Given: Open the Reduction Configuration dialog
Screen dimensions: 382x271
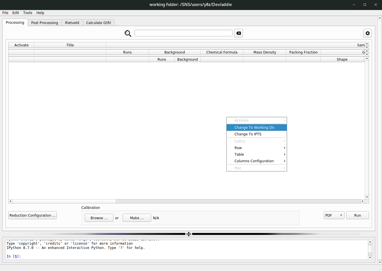Looking at the screenshot, I should click(32, 215).
